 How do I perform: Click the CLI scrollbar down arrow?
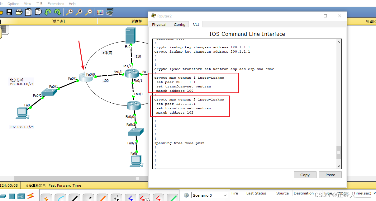339,166
